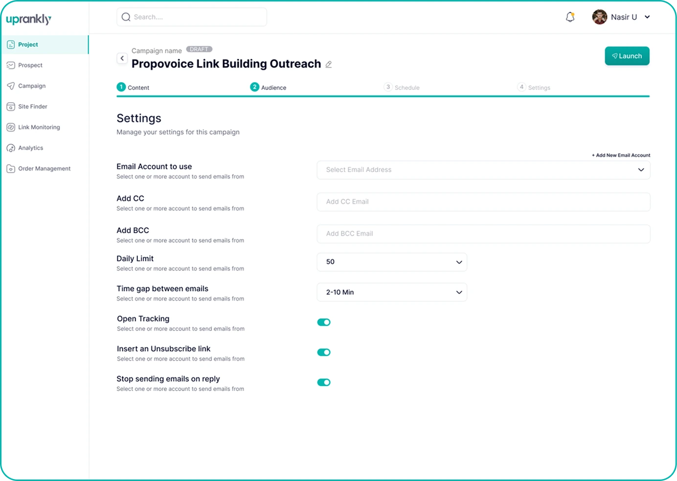677x481 pixels.
Task: Click the Add CC label text
Action: click(130, 198)
